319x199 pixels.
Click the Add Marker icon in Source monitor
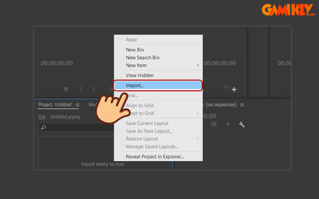(66, 89)
